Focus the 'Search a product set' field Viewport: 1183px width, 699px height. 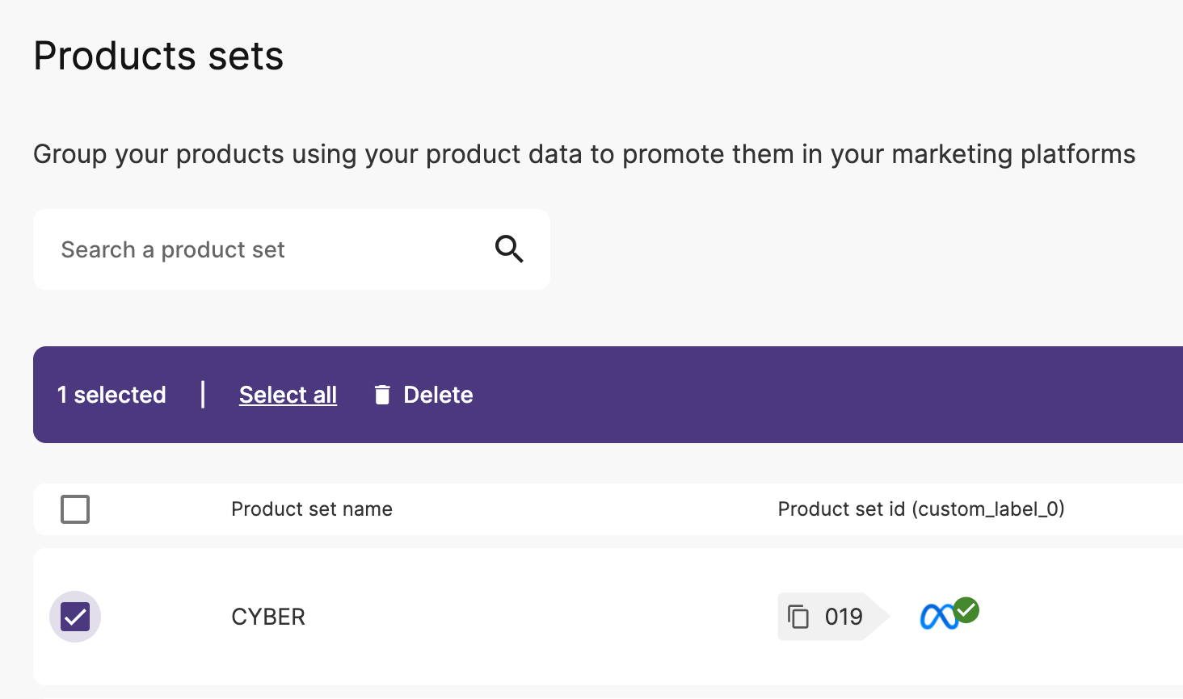click(292, 249)
